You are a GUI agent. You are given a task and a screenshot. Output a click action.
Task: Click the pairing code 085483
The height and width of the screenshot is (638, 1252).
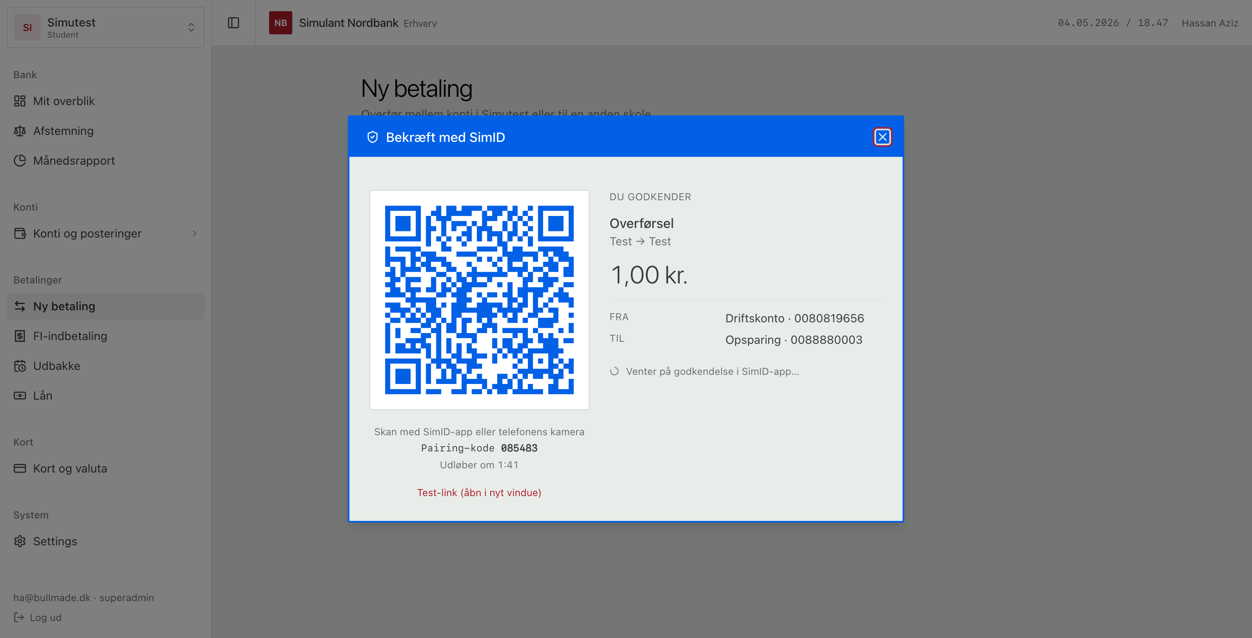[519, 448]
